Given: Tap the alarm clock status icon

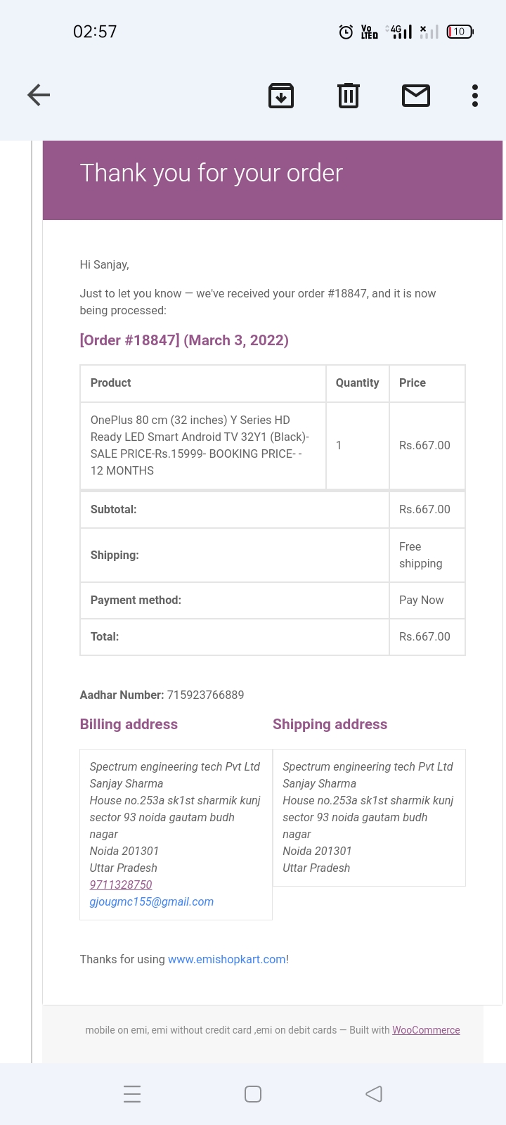Looking at the screenshot, I should tap(346, 32).
